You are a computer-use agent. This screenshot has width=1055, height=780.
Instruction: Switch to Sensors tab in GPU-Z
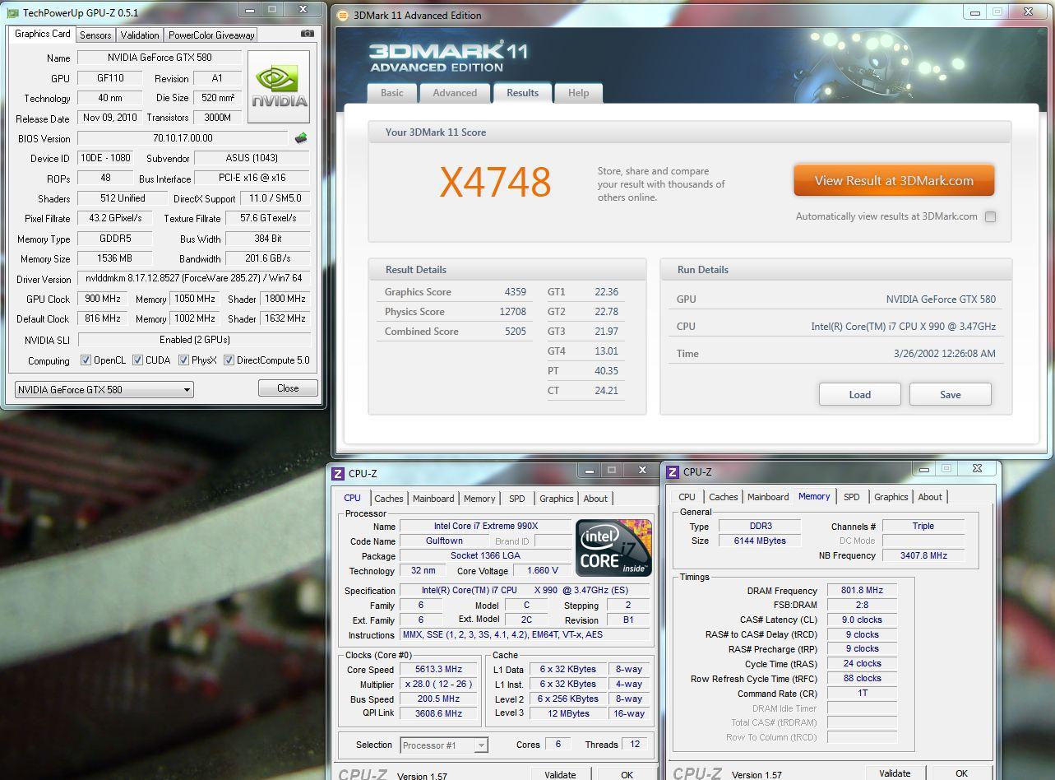click(95, 35)
